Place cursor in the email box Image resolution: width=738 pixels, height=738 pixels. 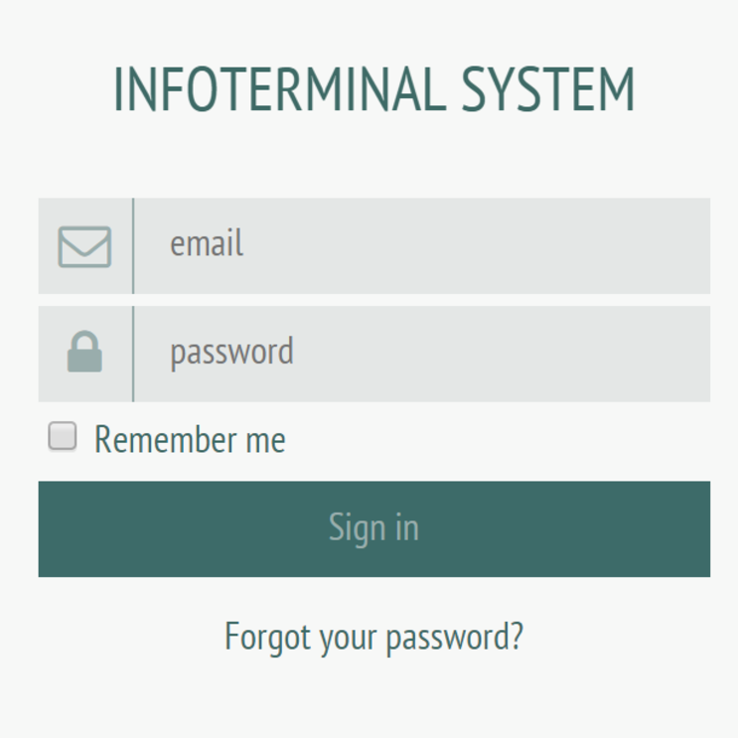[x=422, y=245]
